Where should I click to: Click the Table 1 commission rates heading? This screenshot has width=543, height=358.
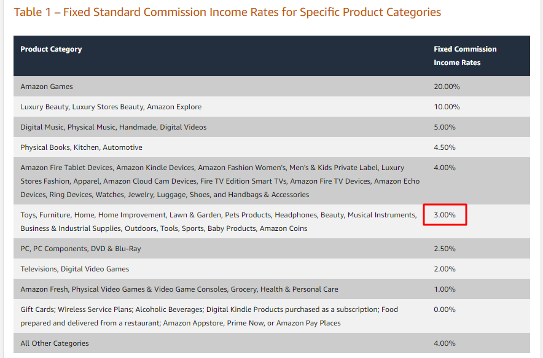click(227, 12)
